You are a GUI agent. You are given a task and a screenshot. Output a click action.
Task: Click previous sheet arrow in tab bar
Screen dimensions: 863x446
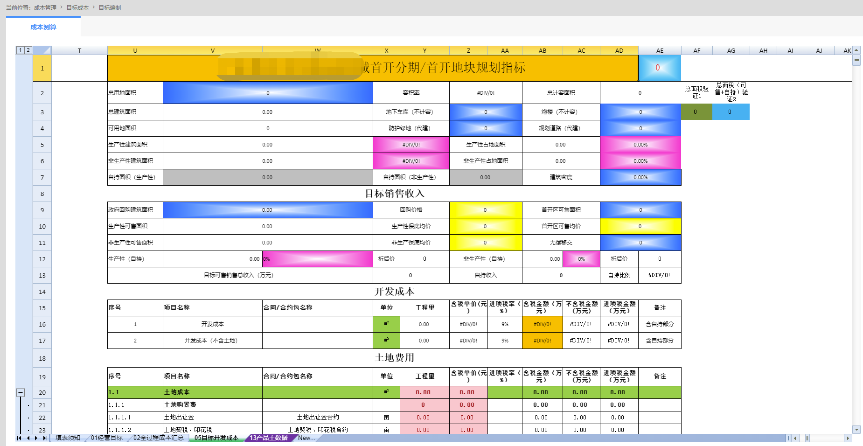[x=28, y=438]
